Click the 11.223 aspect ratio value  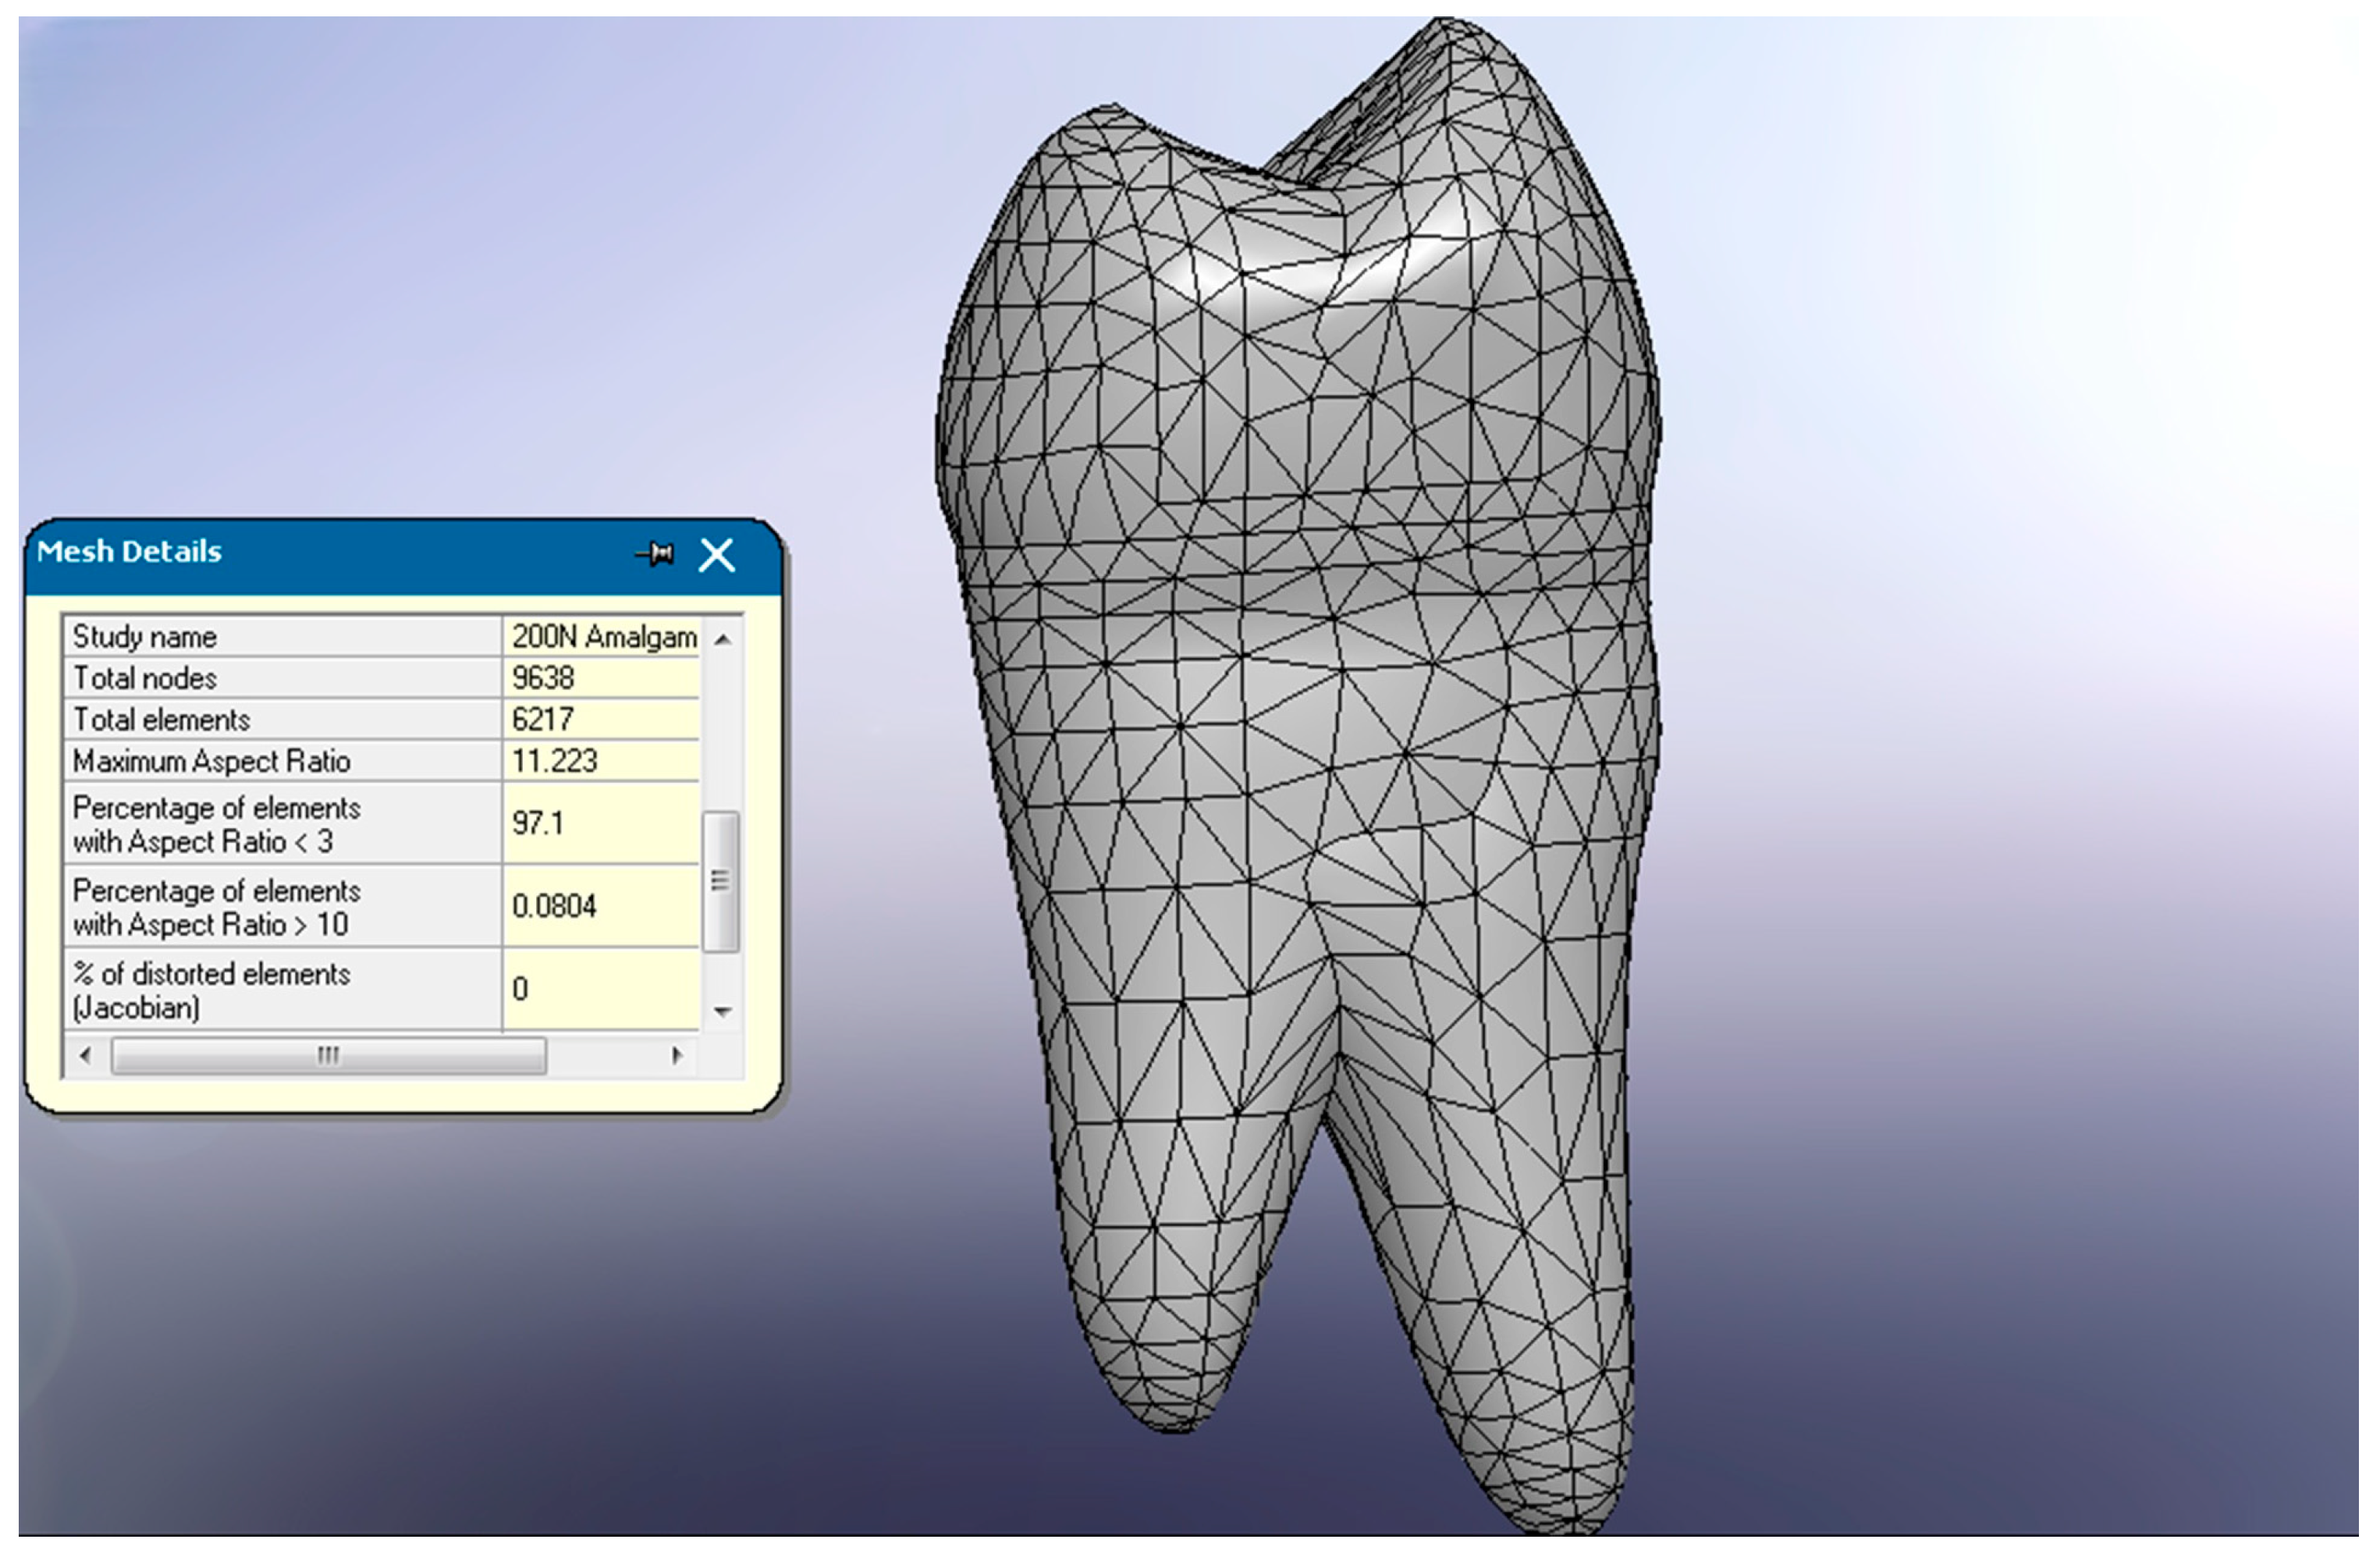pyautogui.click(x=554, y=761)
